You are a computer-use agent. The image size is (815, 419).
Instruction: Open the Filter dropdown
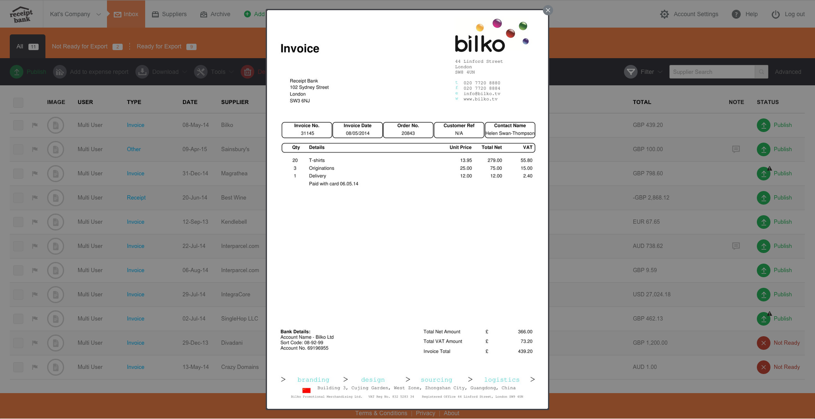[643, 72]
